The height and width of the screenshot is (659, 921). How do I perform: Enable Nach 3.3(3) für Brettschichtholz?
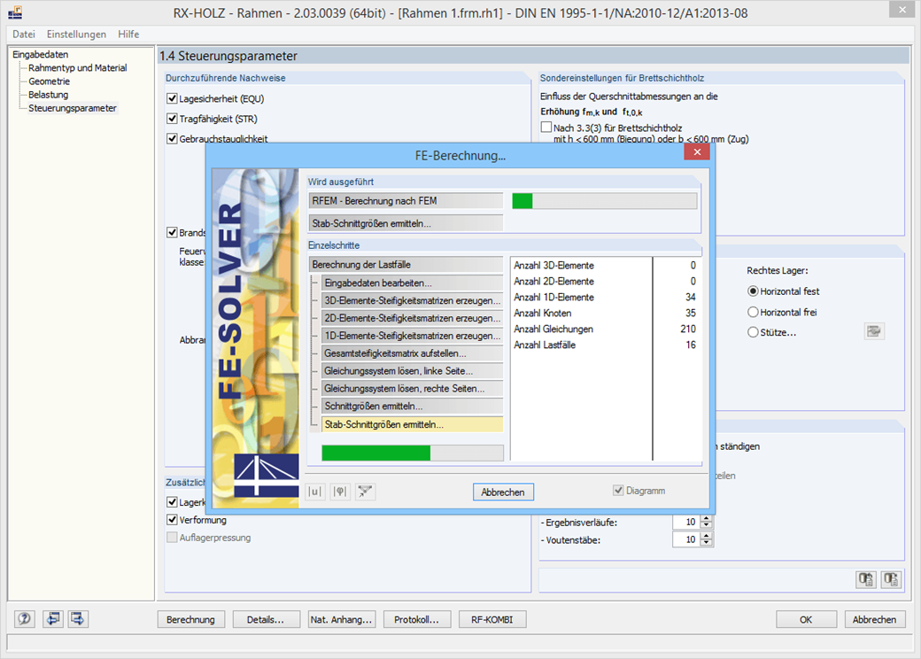[x=546, y=127]
